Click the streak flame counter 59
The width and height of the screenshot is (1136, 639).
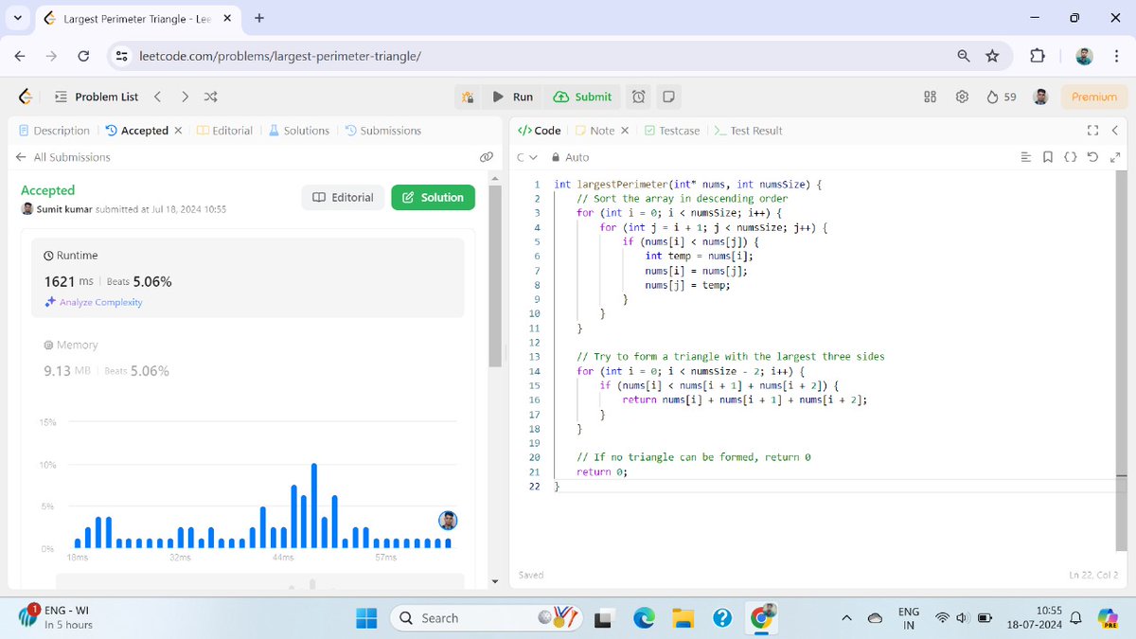click(x=1002, y=97)
